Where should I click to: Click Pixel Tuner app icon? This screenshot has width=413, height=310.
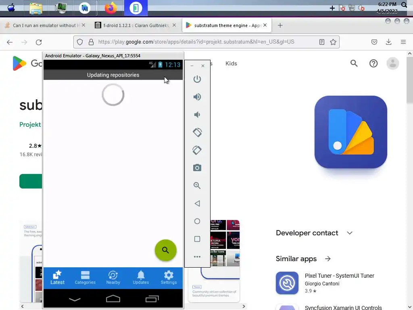287,283
